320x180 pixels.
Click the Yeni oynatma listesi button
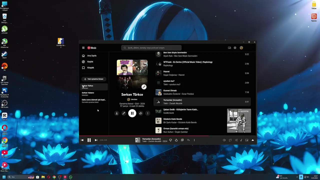(x=94, y=79)
